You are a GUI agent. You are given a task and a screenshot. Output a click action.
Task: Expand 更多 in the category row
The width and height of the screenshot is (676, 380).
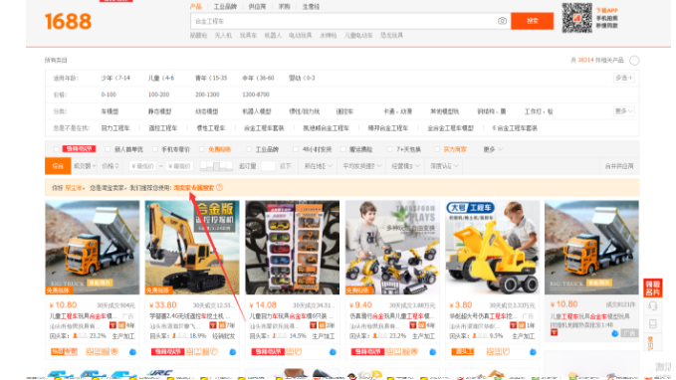pos(624,111)
